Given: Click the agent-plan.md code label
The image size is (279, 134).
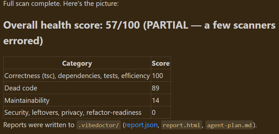Looking at the screenshot, I should [230, 125].
